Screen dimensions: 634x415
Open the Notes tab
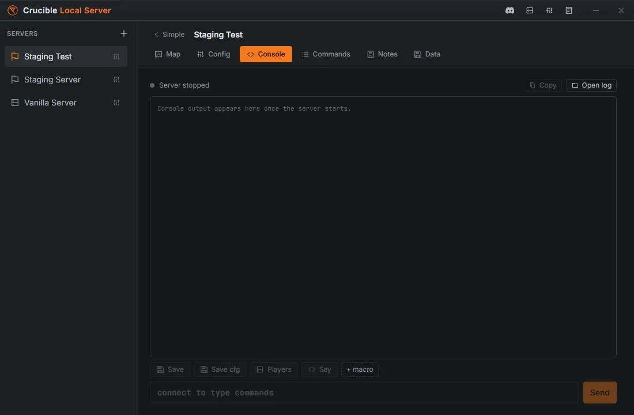(x=382, y=54)
